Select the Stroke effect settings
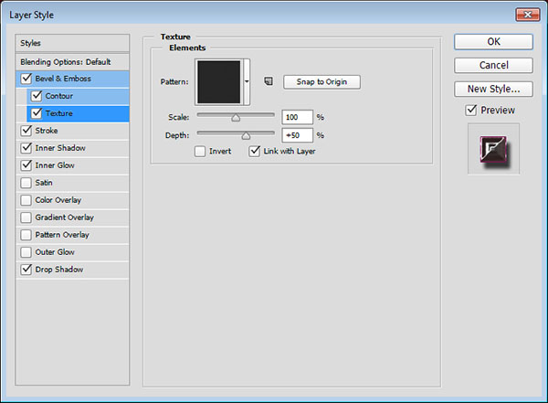The height and width of the screenshot is (403, 548). click(45, 131)
